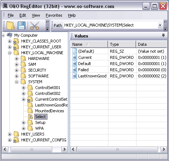Collapse the SYSTEM key

click(x=16, y=82)
